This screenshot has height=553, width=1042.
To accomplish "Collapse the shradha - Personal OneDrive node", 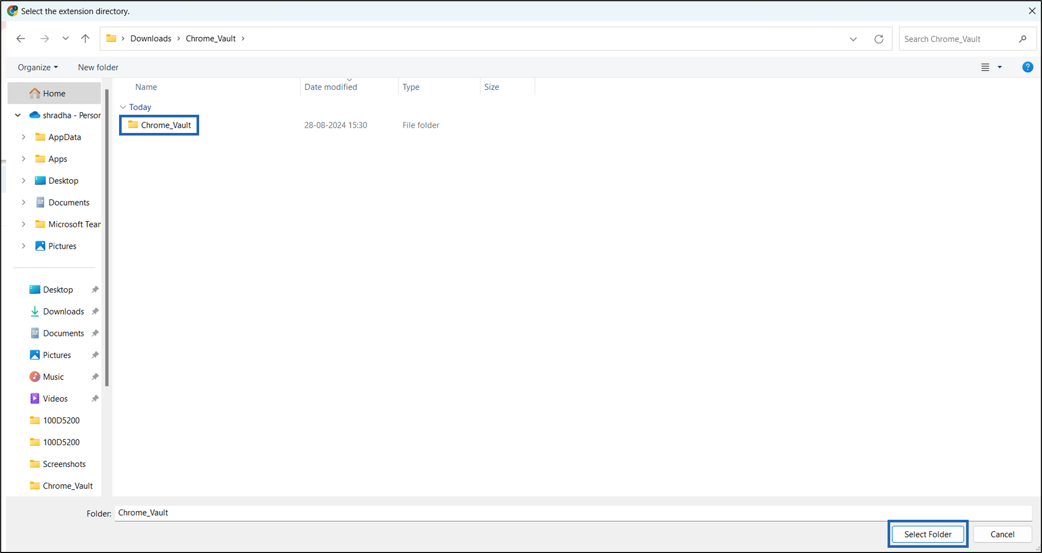I will click(x=18, y=115).
